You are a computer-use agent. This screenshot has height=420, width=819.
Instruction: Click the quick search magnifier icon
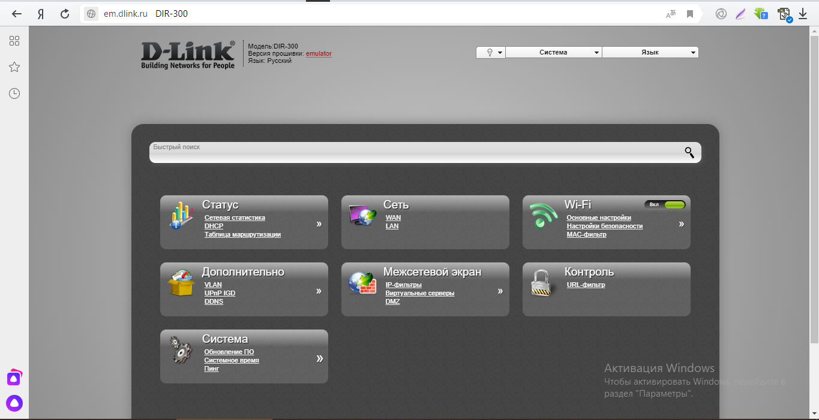pos(689,152)
